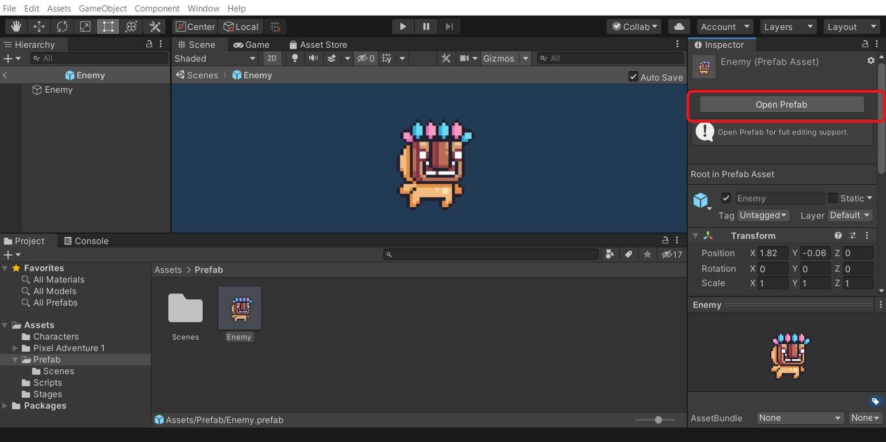Viewport: 886px width, 442px height.
Task: Toggle Enemy object active checkbox
Action: pos(726,198)
